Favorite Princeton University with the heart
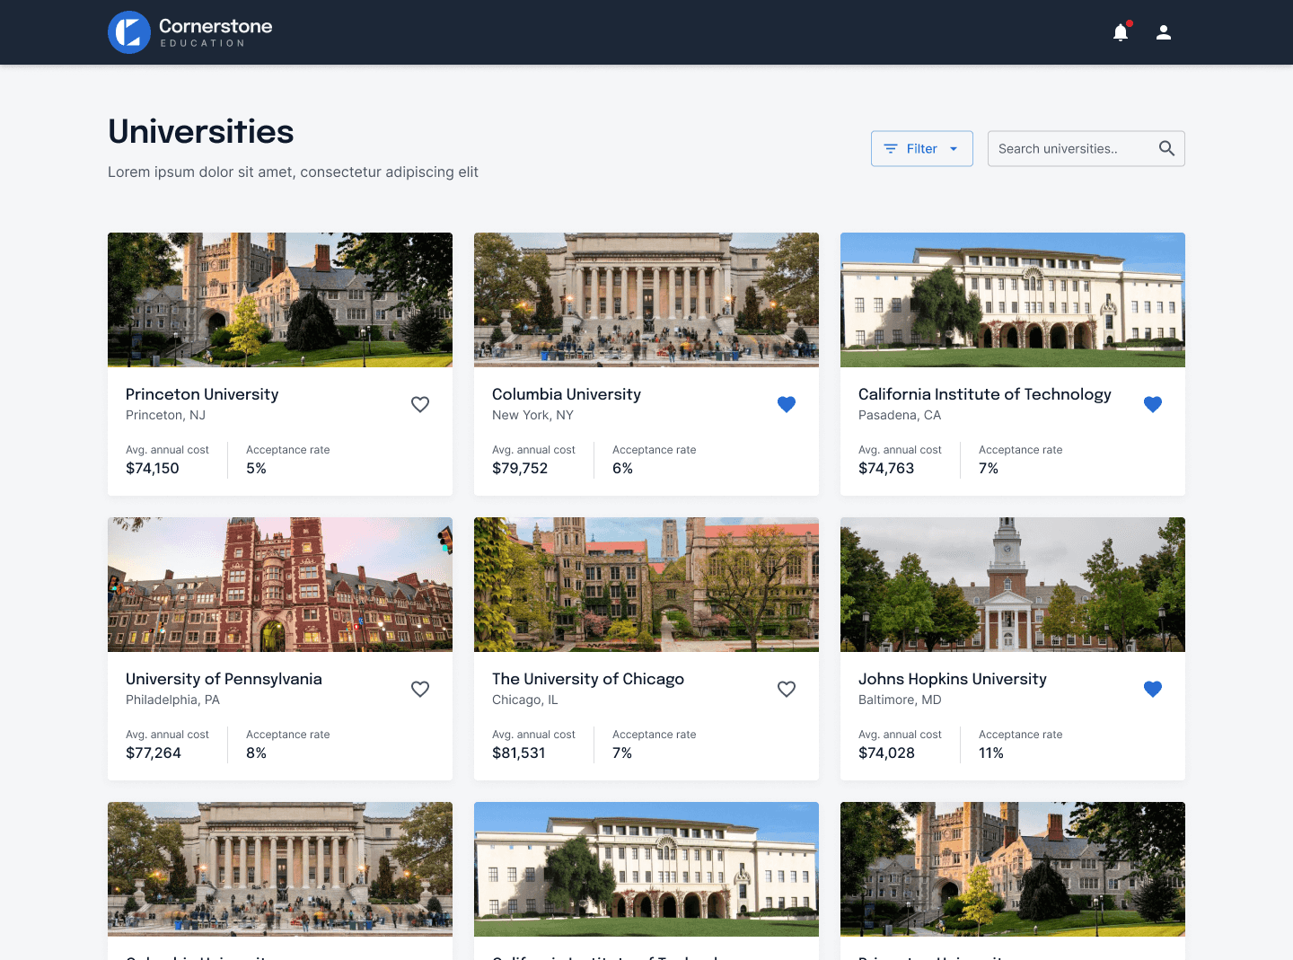The width and height of the screenshot is (1293, 960). point(420,405)
